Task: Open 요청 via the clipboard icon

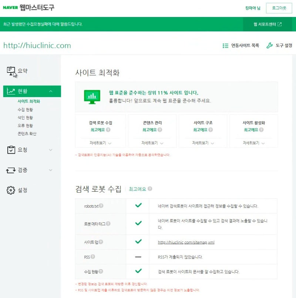Action: [10, 150]
